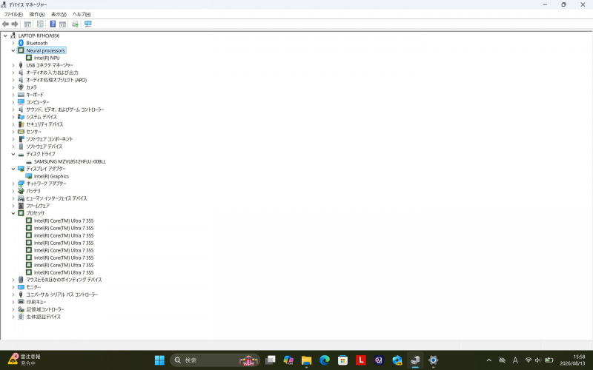Select the Intel(R) NPU device
This screenshot has width=593, height=370.
tap(47, 58)
